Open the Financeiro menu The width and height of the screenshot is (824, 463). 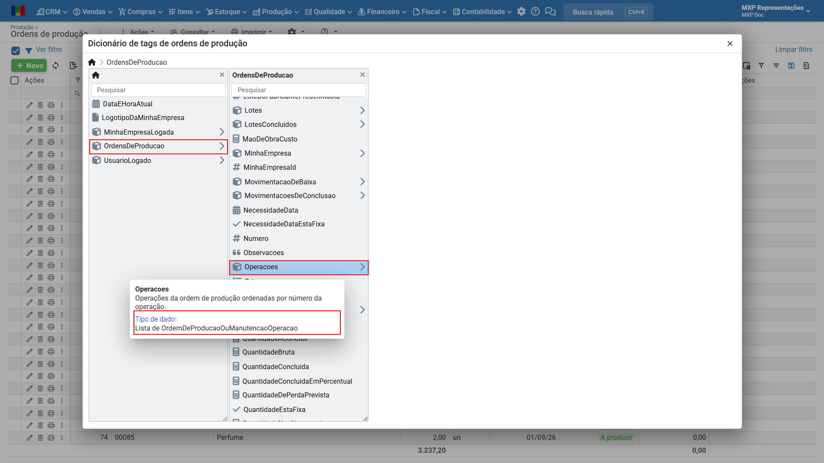pyautogui.click(x=382, y=12)
